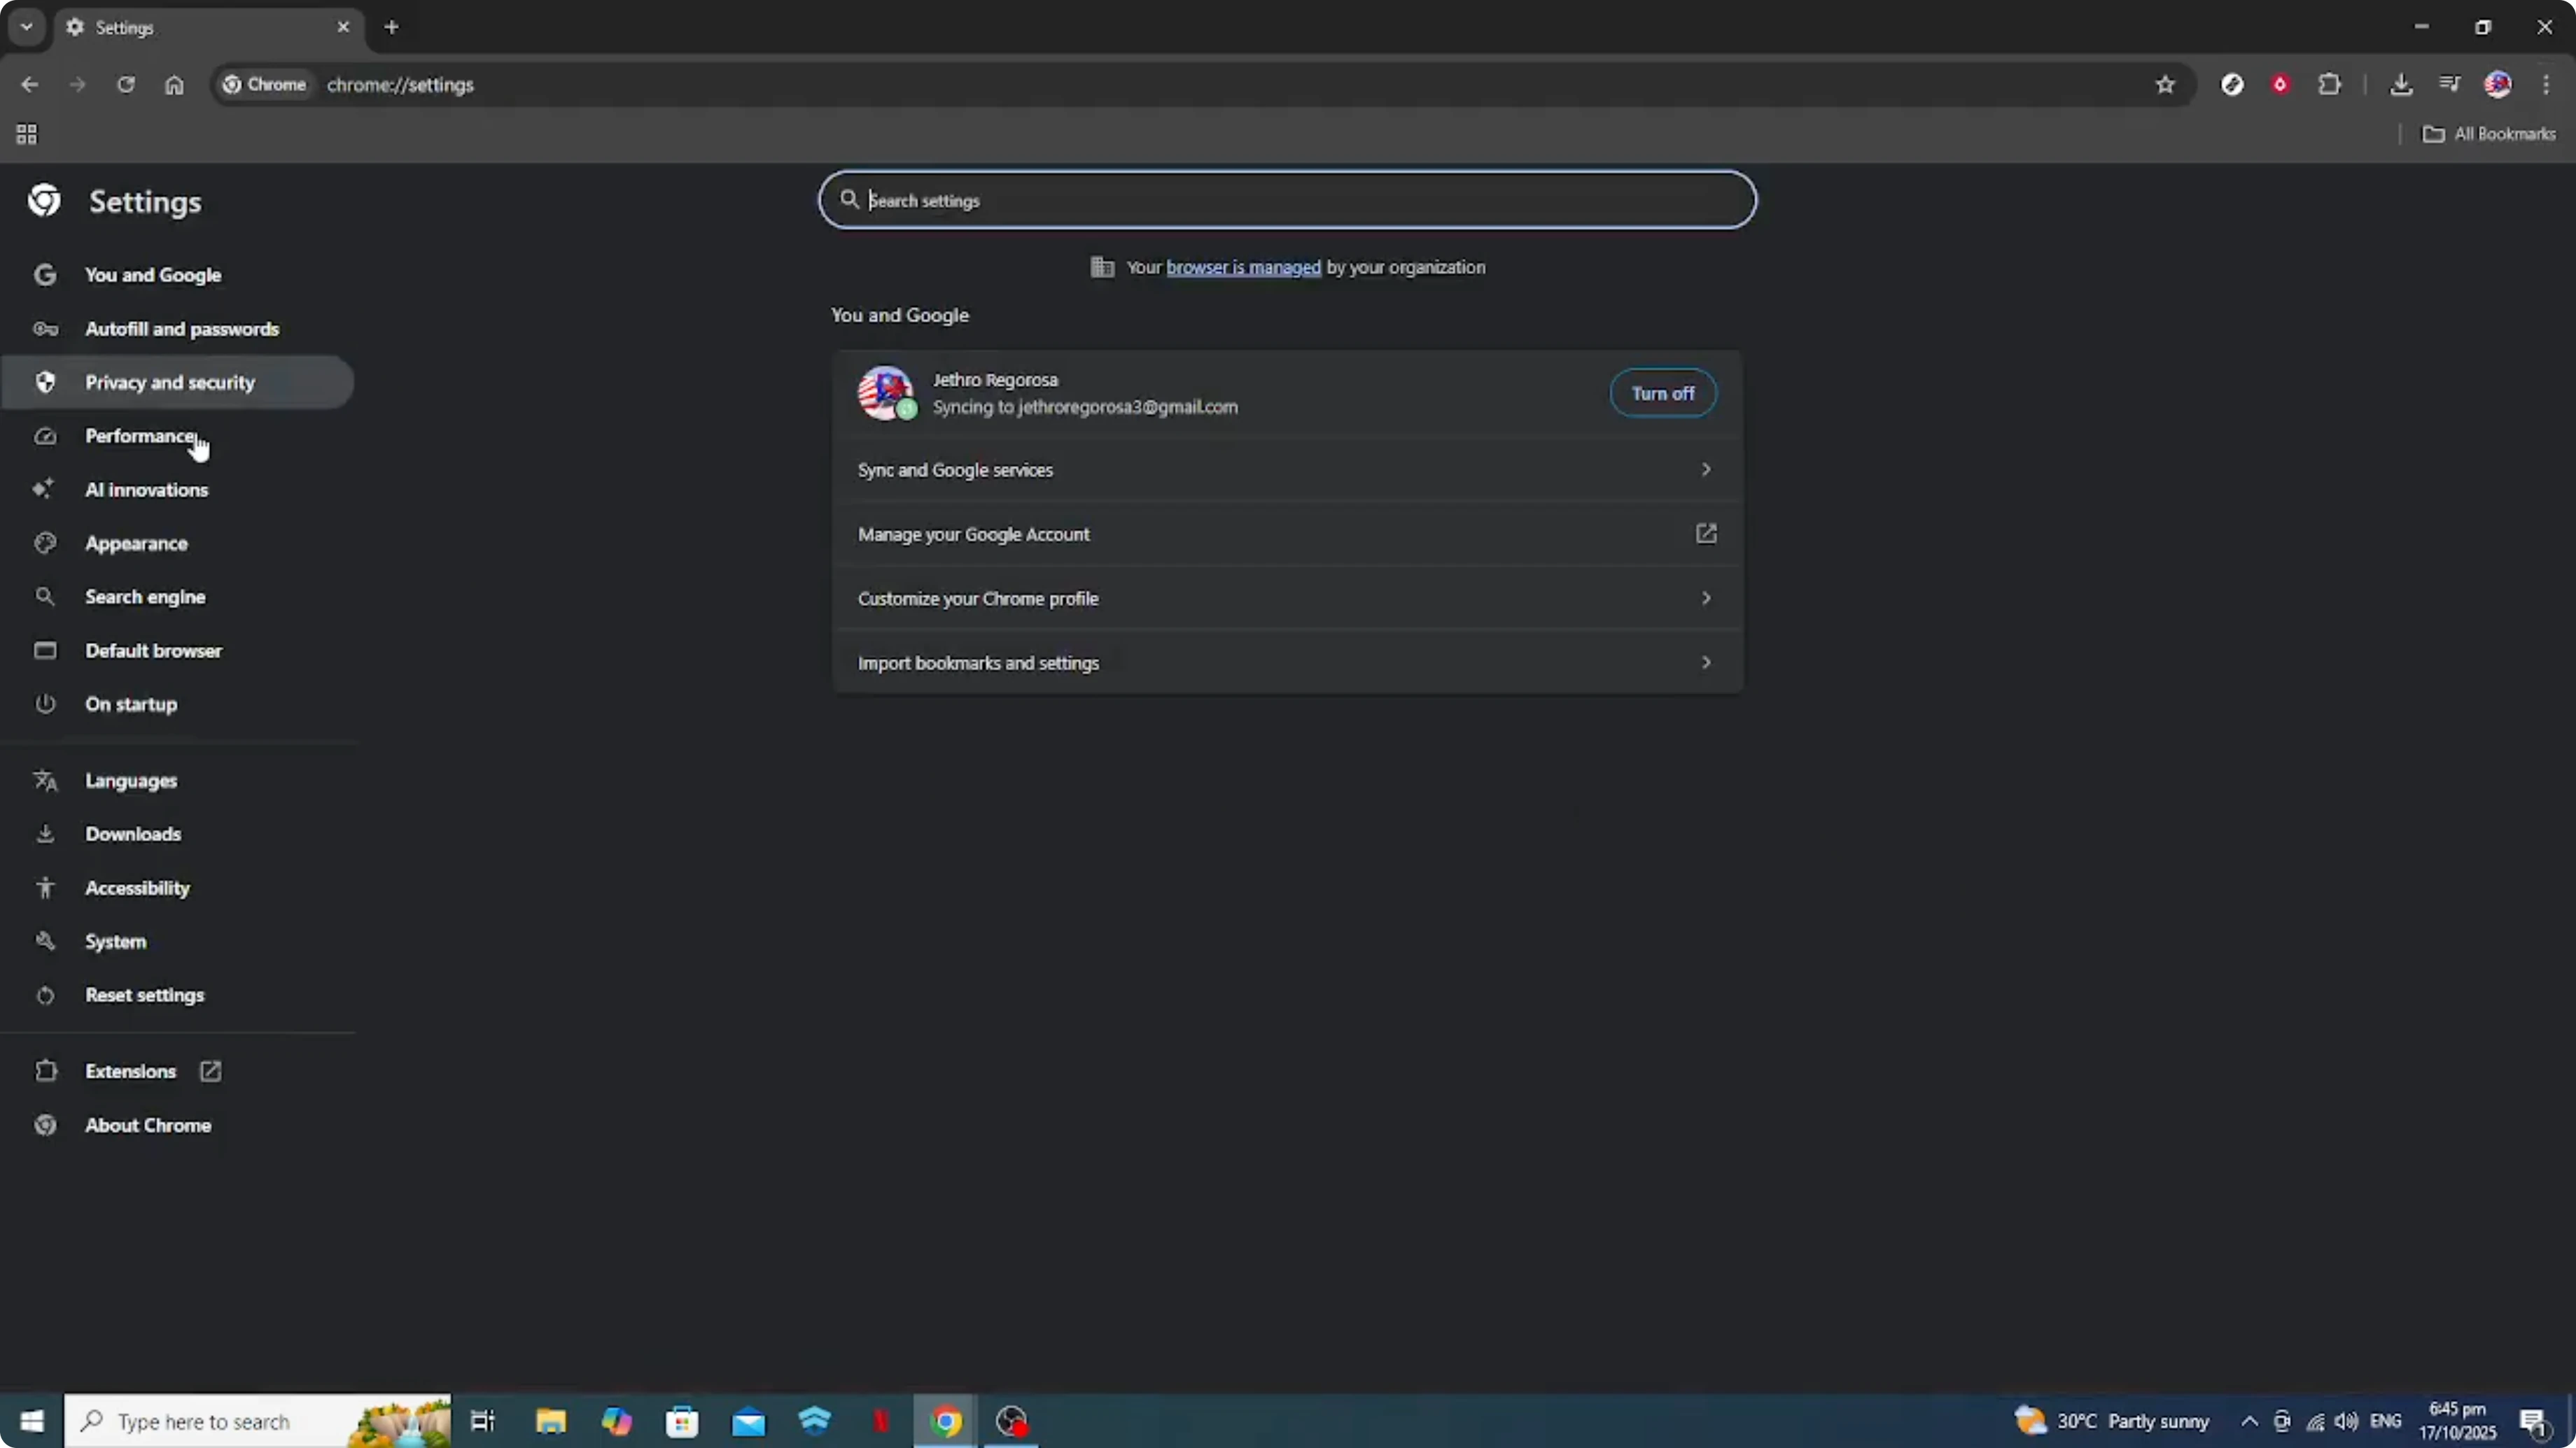Open the tab search dropdown arrow
The image size is (2576, 1448).
[x=26, y=27]
